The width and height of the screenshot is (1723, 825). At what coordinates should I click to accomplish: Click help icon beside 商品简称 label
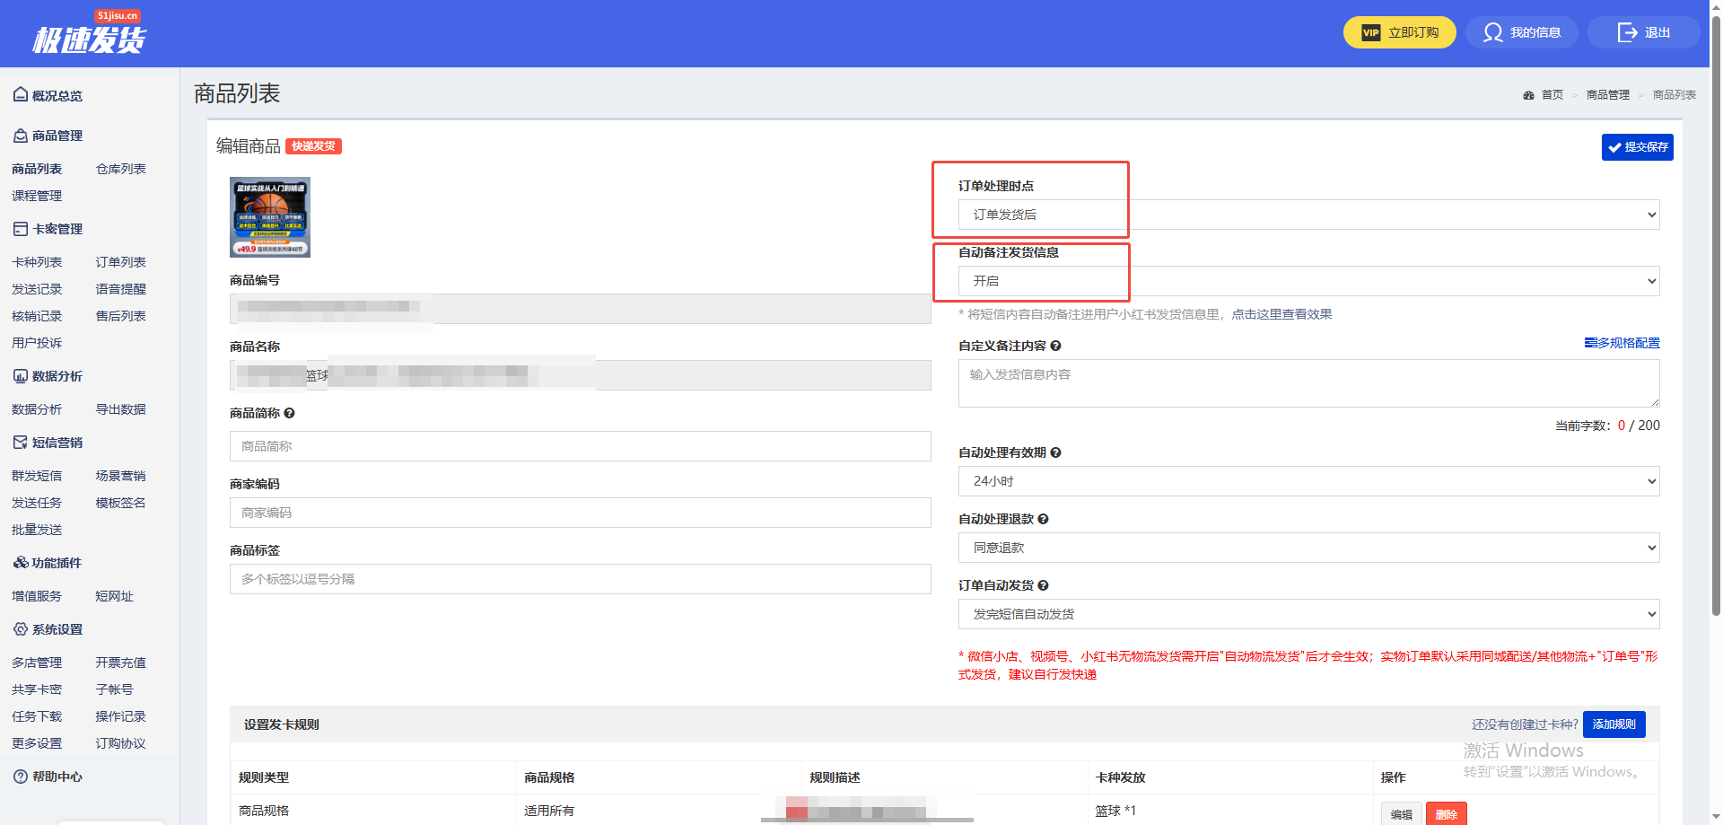pyautogui.click(x=289, y=413)
